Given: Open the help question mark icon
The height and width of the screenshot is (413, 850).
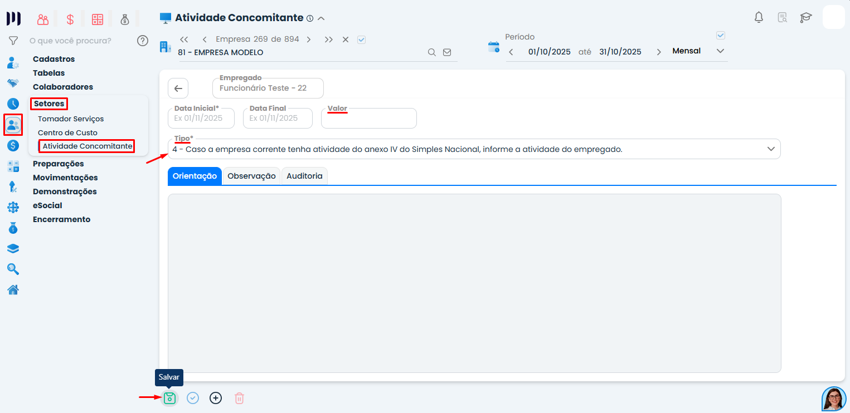Looking at the screenshot, I should tap(143, 41).
